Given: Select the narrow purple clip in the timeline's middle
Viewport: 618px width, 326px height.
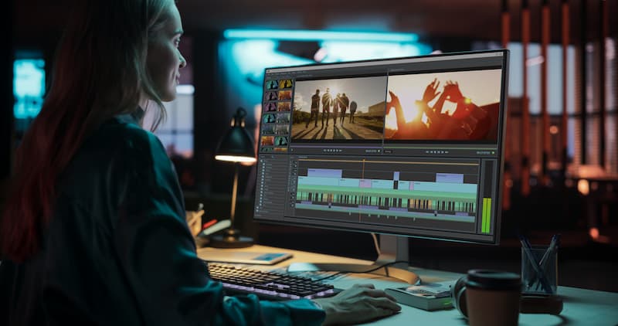Looking at the screenshot, I should coord(396,176).
